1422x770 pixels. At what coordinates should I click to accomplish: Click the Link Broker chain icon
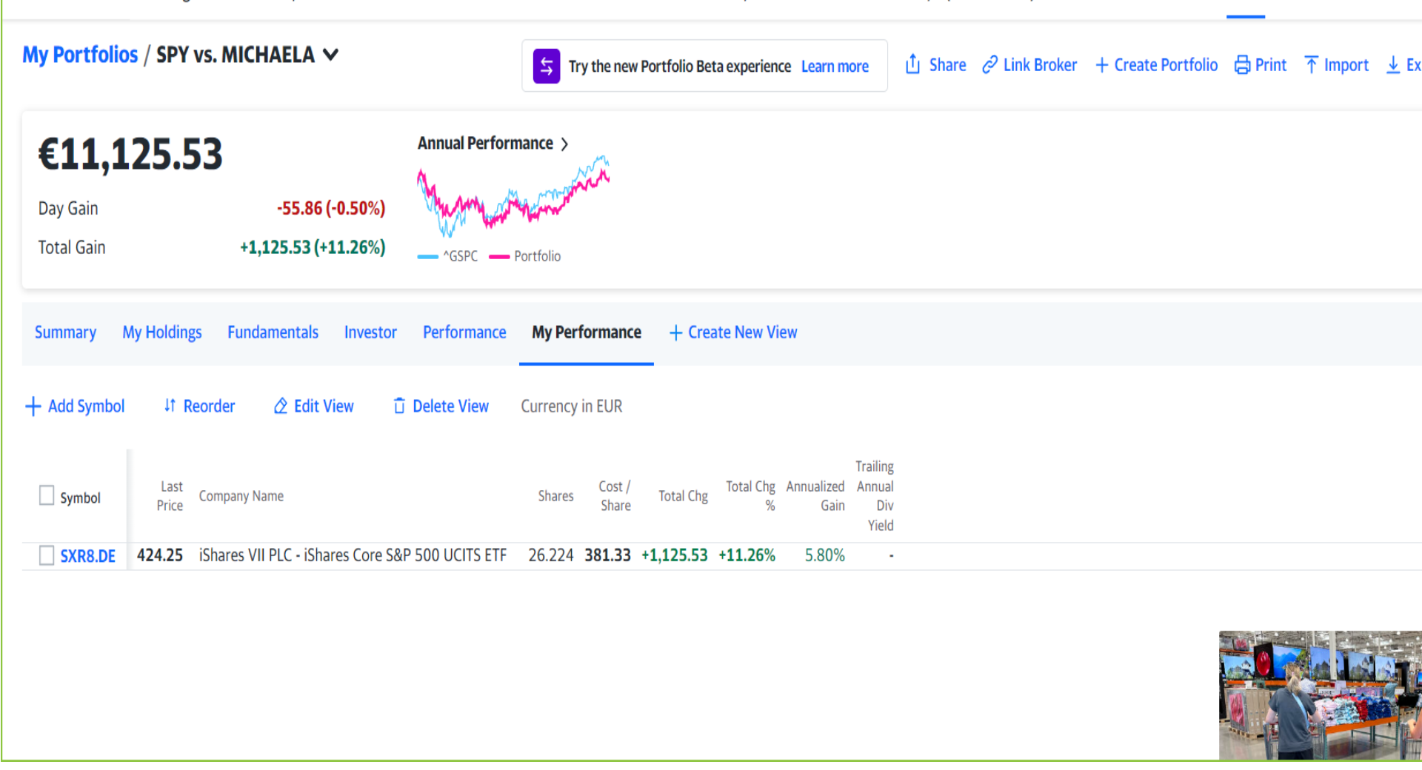(x=989, y=65)
